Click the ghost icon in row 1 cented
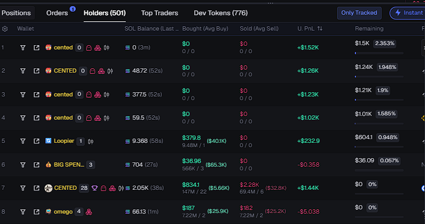 point(89,48)
